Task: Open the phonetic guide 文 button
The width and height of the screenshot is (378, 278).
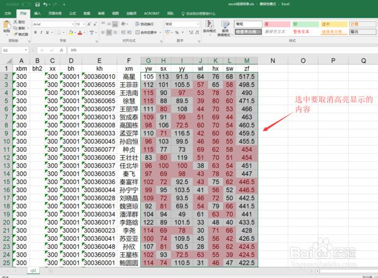Action: [91, 32]
